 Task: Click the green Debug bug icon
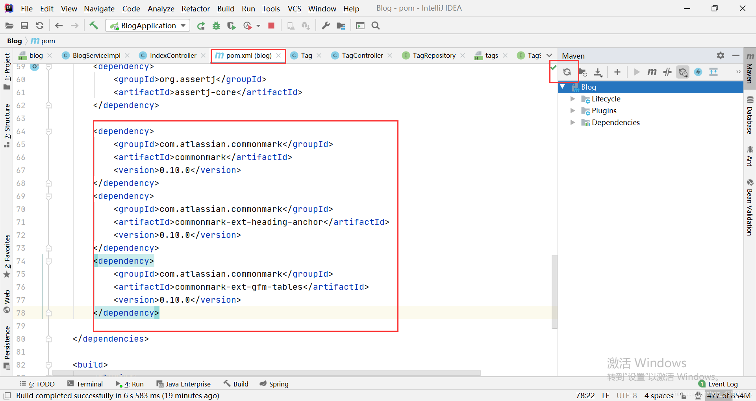click(x=216, y=26)
